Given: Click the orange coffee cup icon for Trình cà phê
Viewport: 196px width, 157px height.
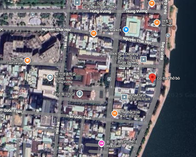Looking at the screenshot, I should (27, 60).
